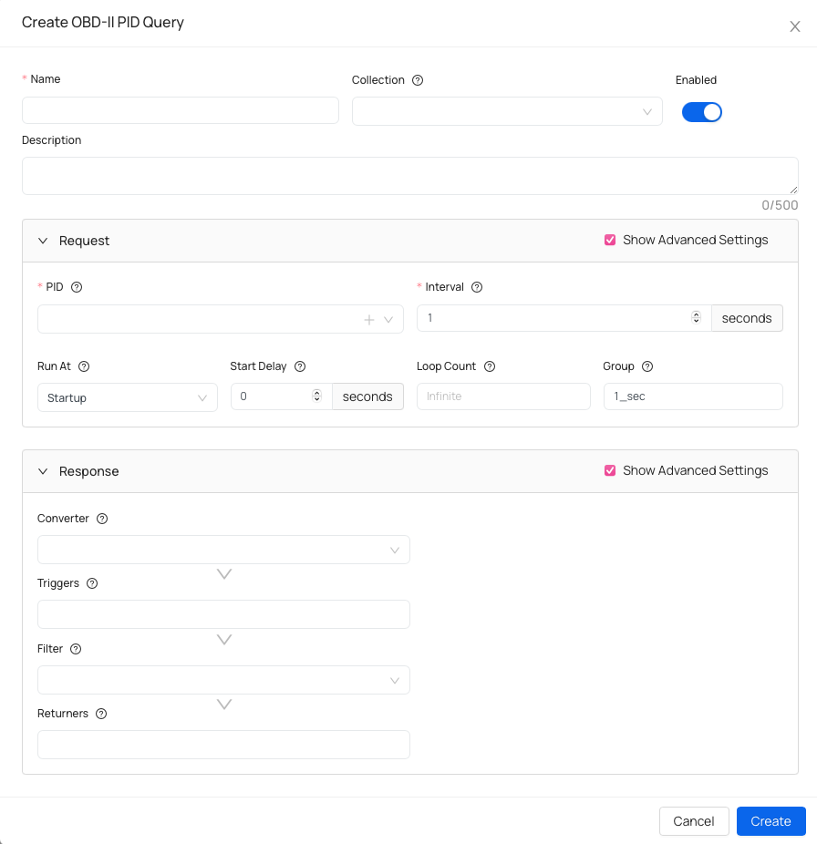Uncheck Show Advanced Settings in Response section

tap(610, 470)
